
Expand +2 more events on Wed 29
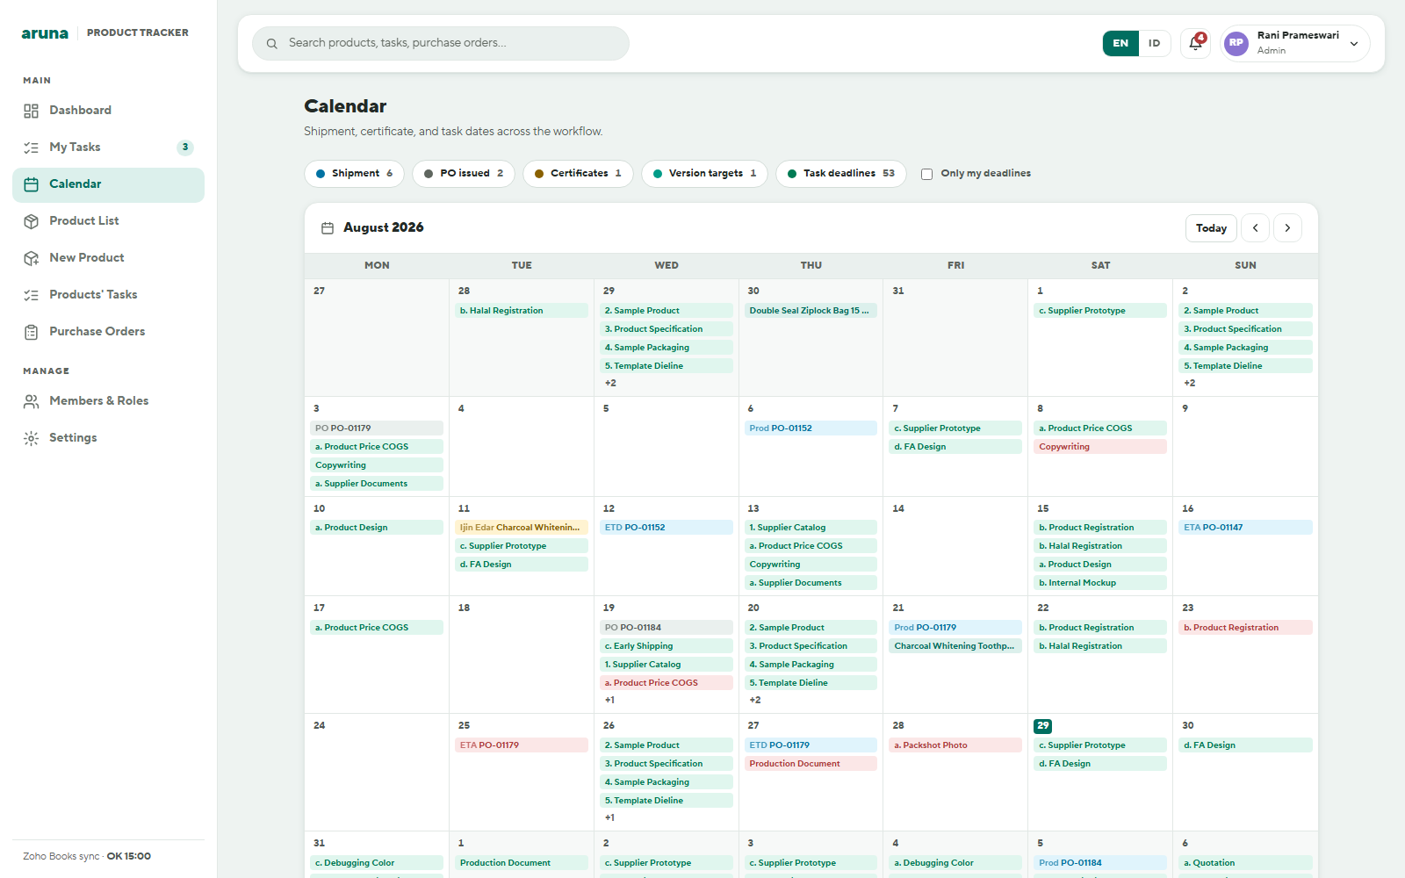pyautogui.click(x=610, y=384)
